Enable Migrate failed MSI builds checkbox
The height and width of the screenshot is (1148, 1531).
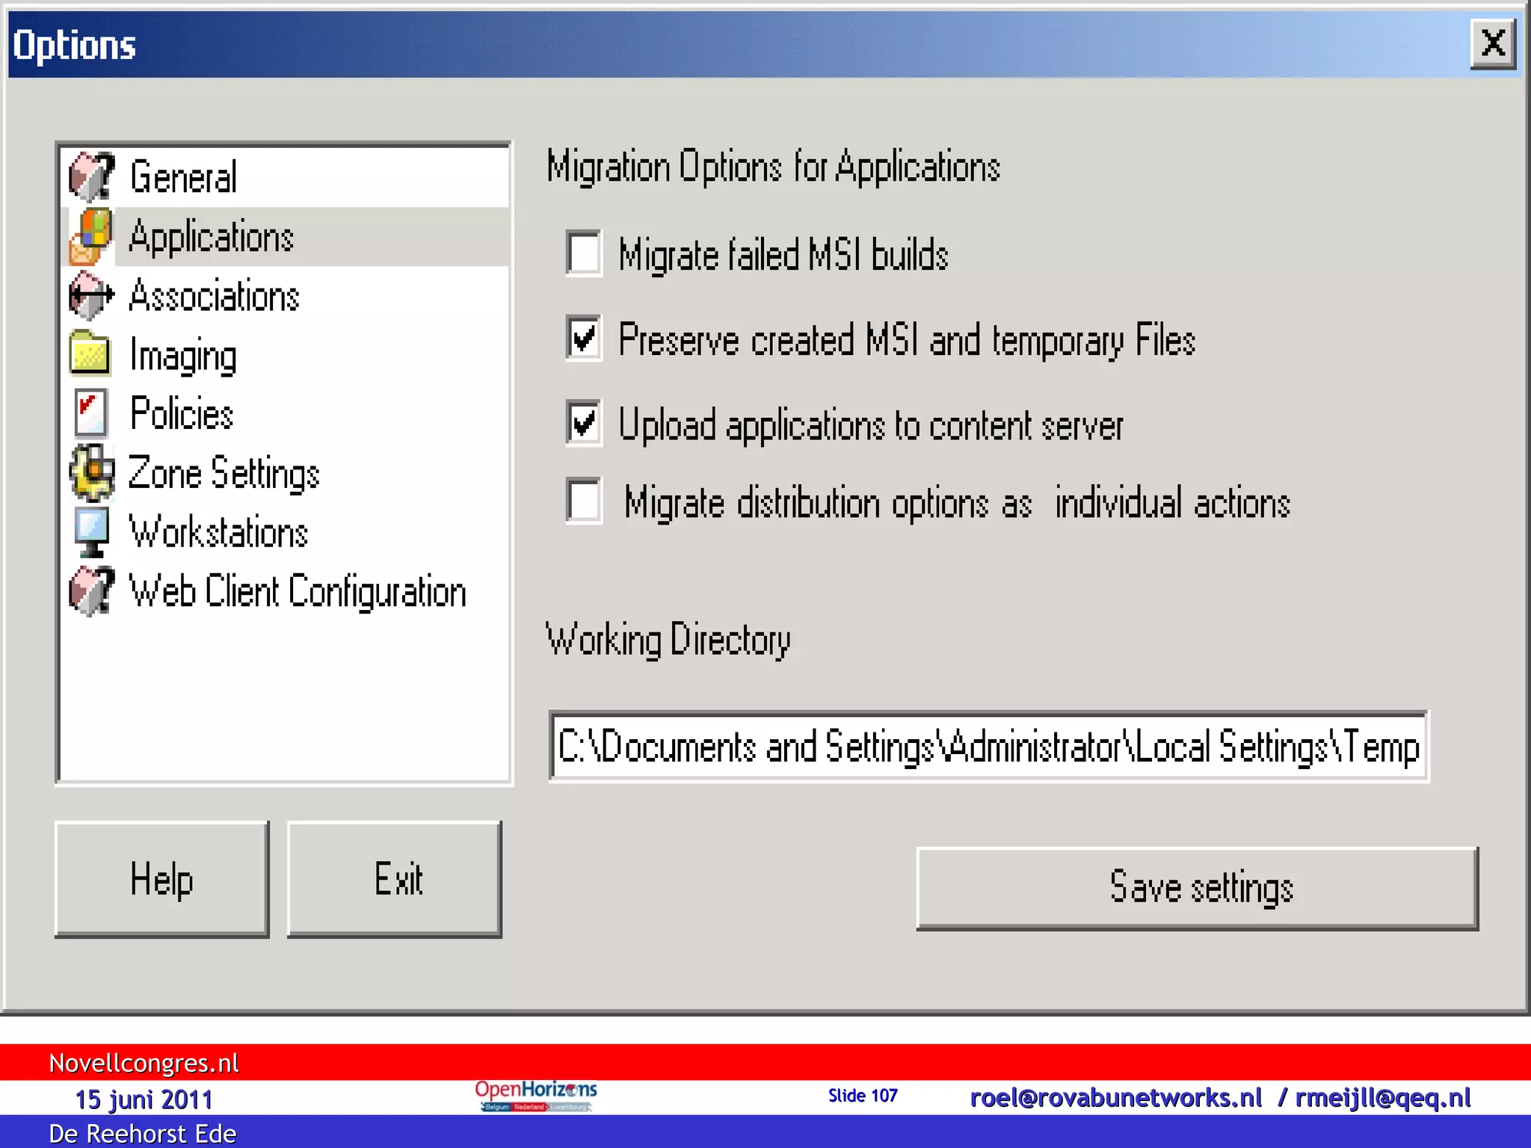pyautogui.click(x=584, y=253)
